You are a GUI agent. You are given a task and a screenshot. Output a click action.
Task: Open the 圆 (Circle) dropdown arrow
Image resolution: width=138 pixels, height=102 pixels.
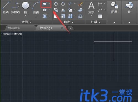pyautogui.click(x=25, y=15)
